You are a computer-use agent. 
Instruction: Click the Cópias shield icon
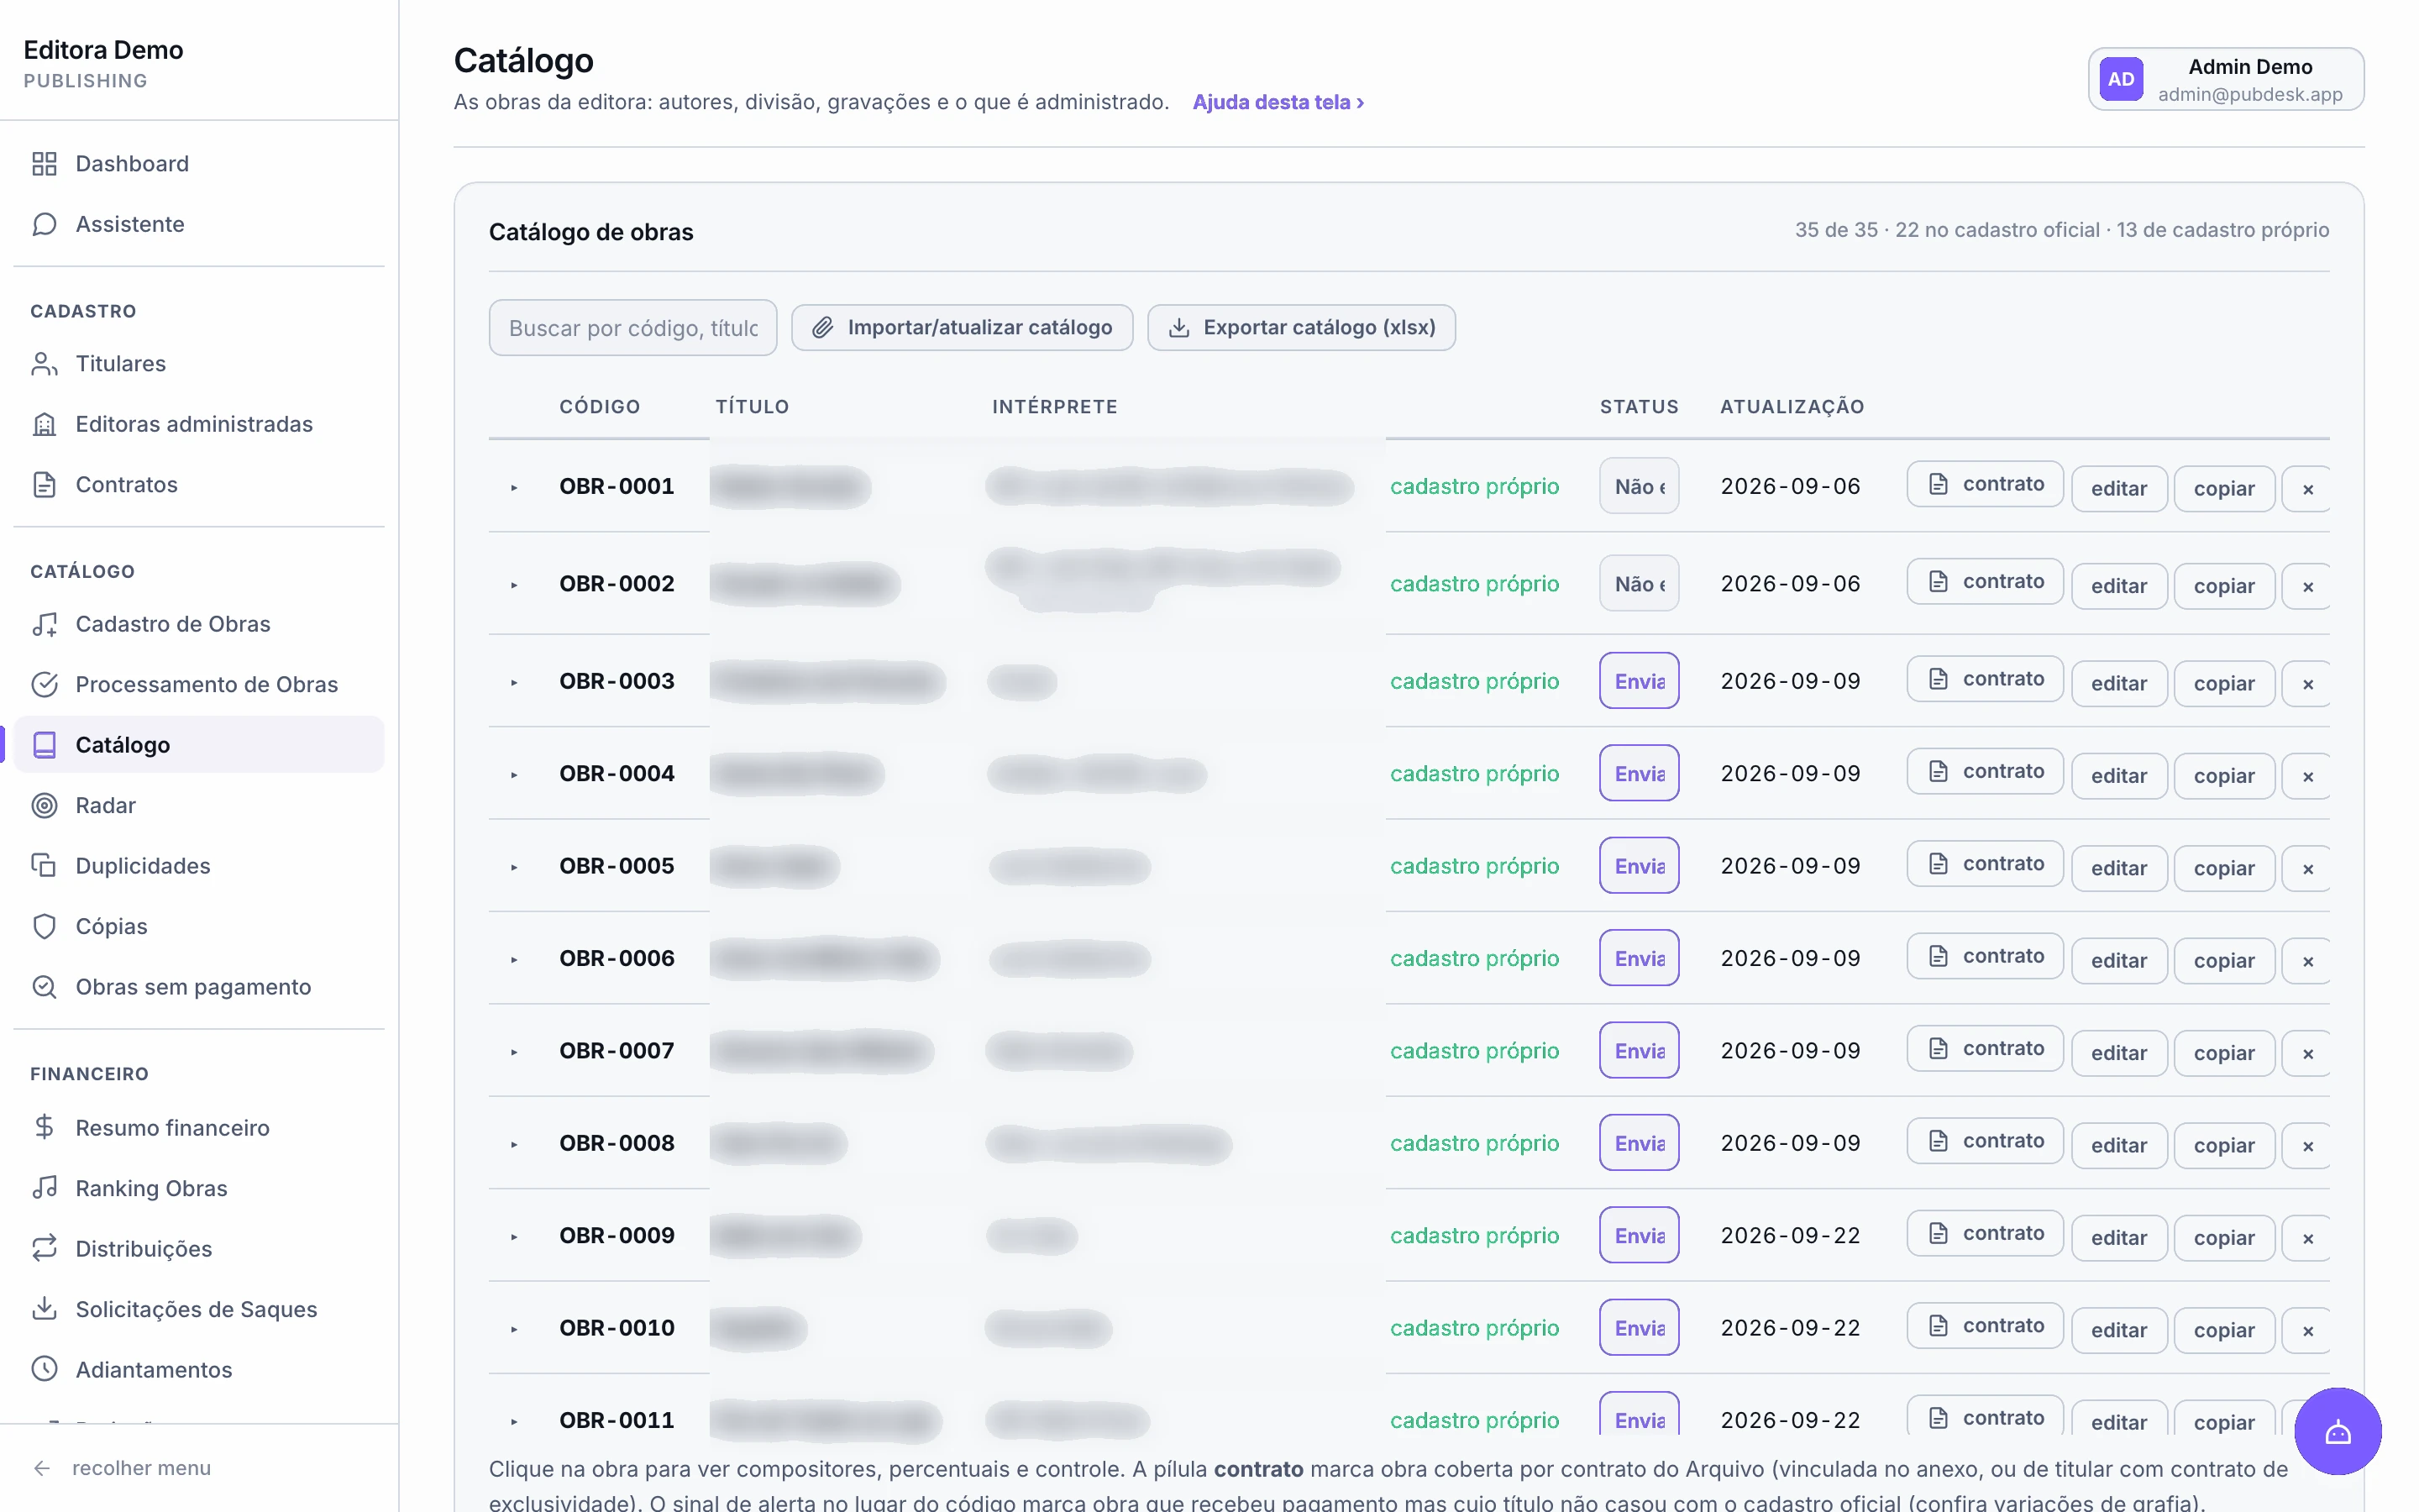coord(44,926)
